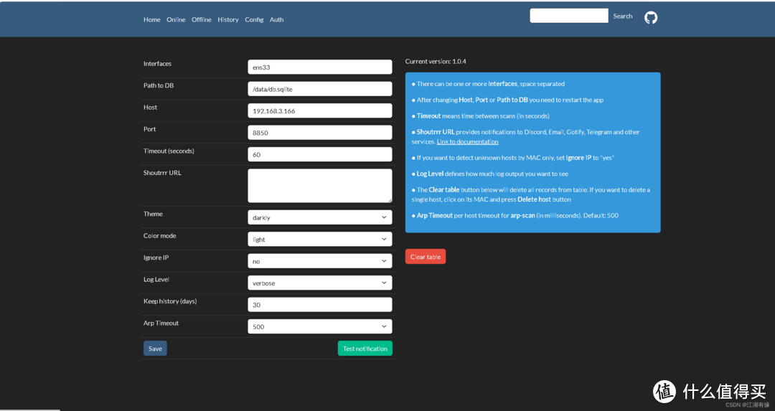
Task: Expand the Arp Timeout dropdown
Action: (x=319, y=326)
